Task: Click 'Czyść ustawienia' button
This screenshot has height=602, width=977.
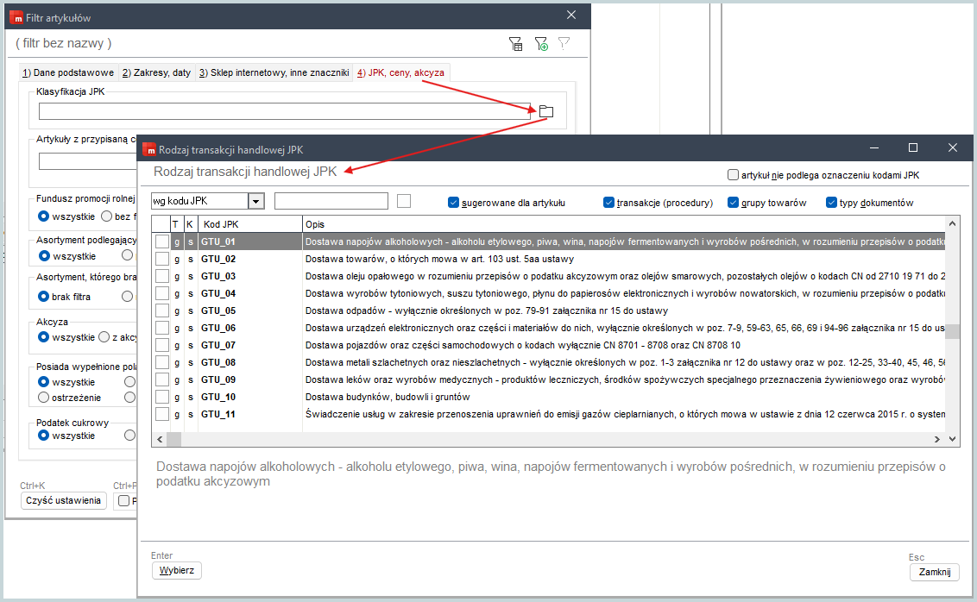Action: [63, 501]
